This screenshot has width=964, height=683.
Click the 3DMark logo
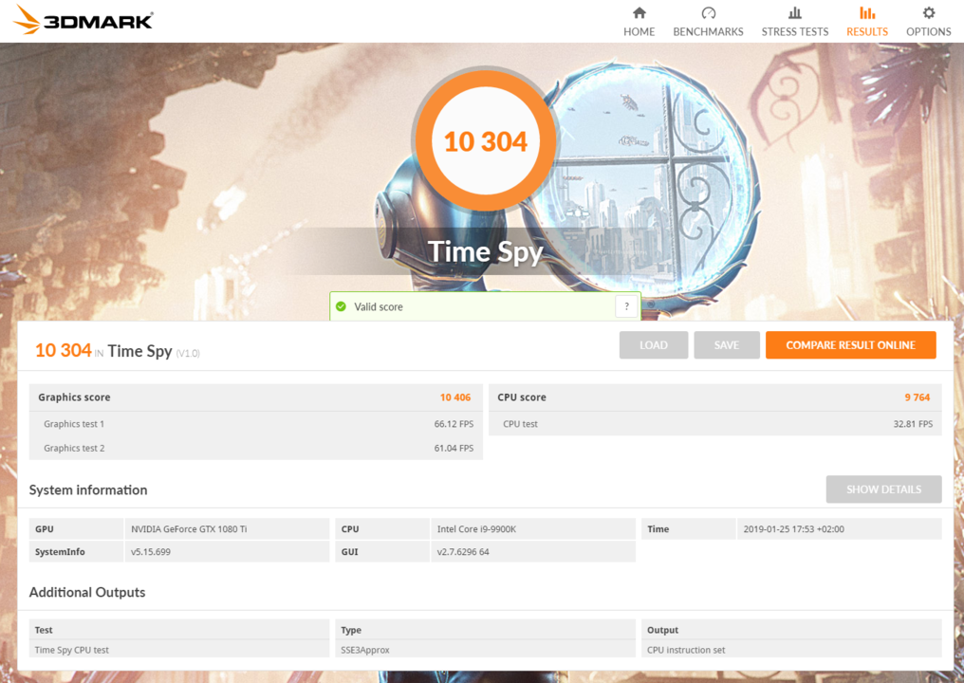click(x=83, y=20)
